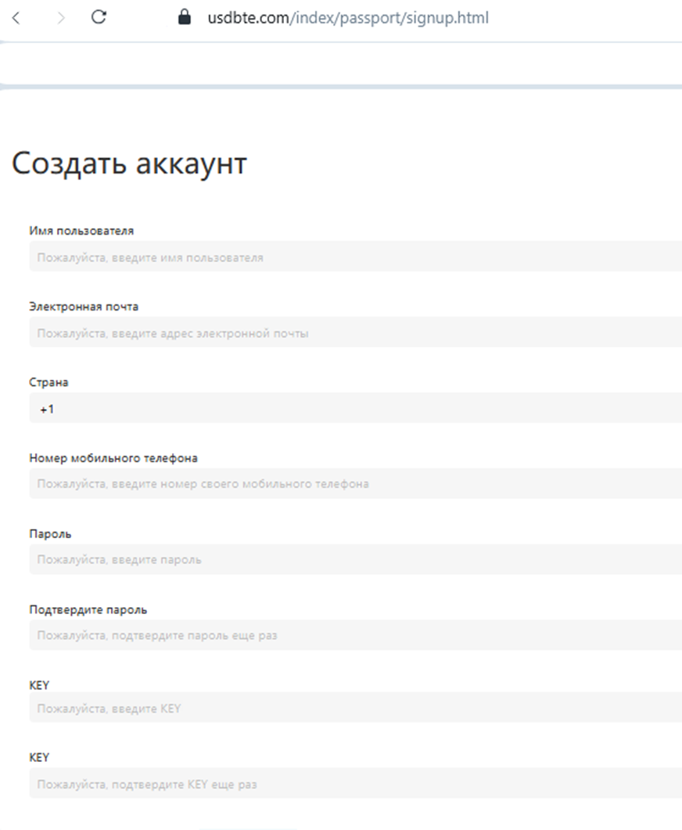
Task: Click the 'Пароль' field label
Action: tap(50, 534)
